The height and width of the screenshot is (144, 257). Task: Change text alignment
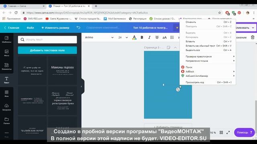tap(157, 37)
